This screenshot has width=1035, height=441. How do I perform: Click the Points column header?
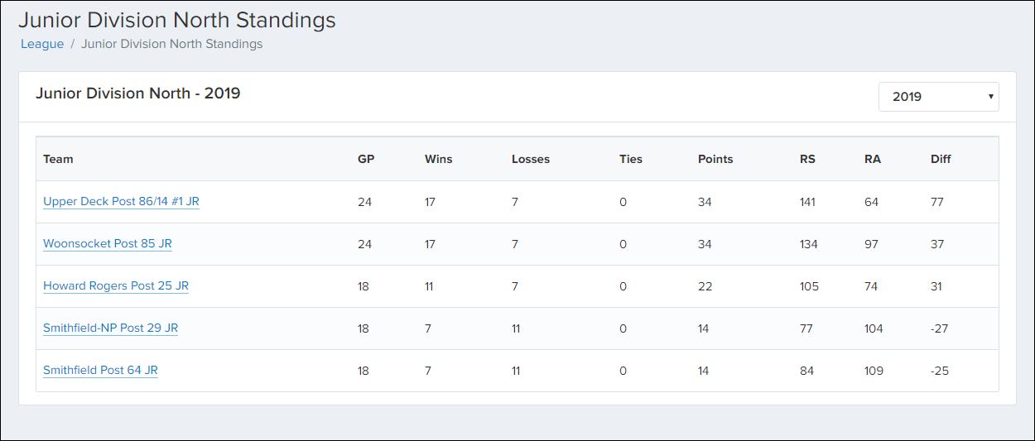715,159
